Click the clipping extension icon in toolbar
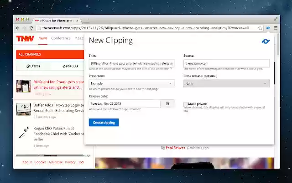Viewport: 292px width, 183px height. tap(268, 28)
